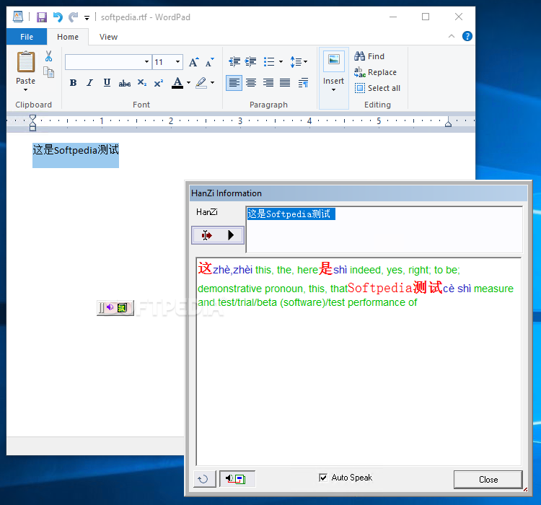Open the font size dropdown showing 11
The image size is (541, 505).
click(x=177, y=62)
